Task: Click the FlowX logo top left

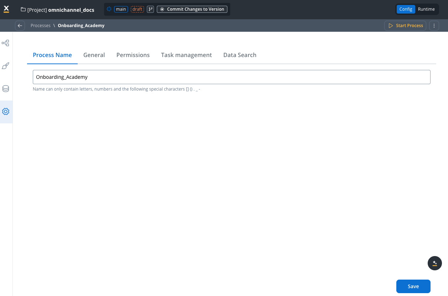Action: click(x=6, y=9)
